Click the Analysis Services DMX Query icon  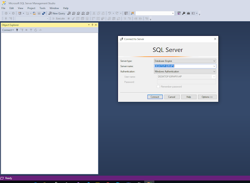78,13
